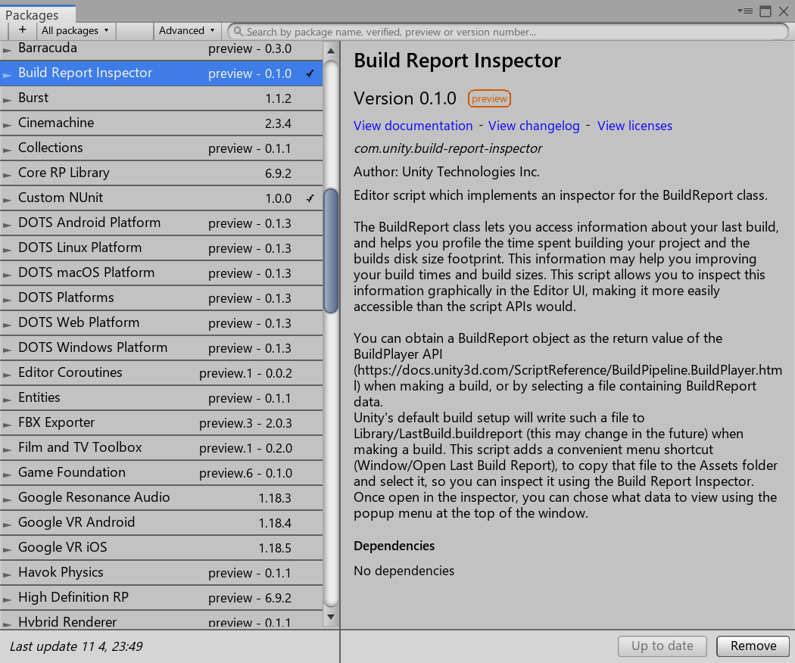
Task: Click the package list scrollbar thumb
Action: (331, 250)
